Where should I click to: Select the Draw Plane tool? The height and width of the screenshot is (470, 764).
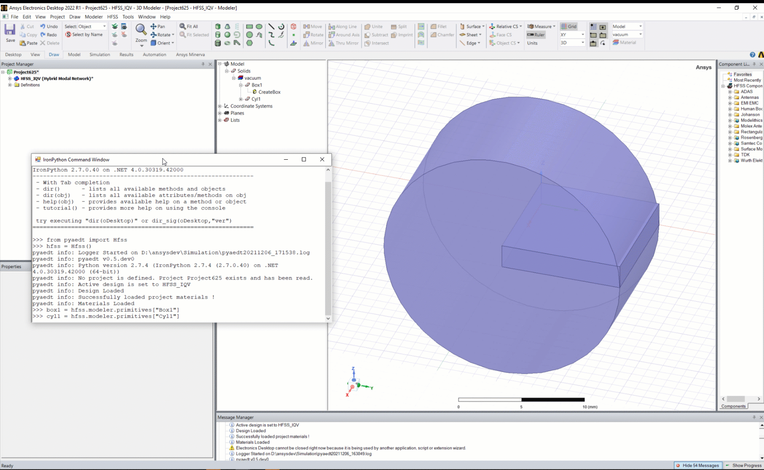(294, 43)
